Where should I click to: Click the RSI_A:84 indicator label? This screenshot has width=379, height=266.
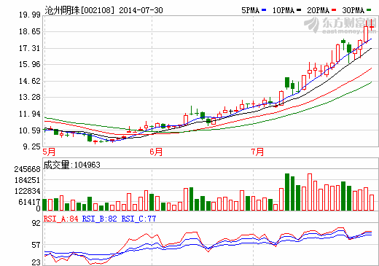(x=61, y=219)
